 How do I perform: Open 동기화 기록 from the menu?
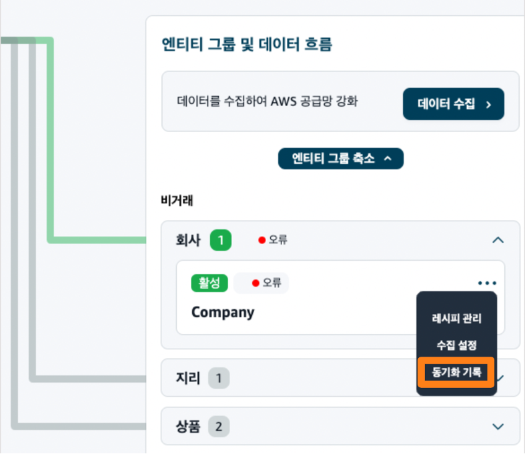(457, 373)
